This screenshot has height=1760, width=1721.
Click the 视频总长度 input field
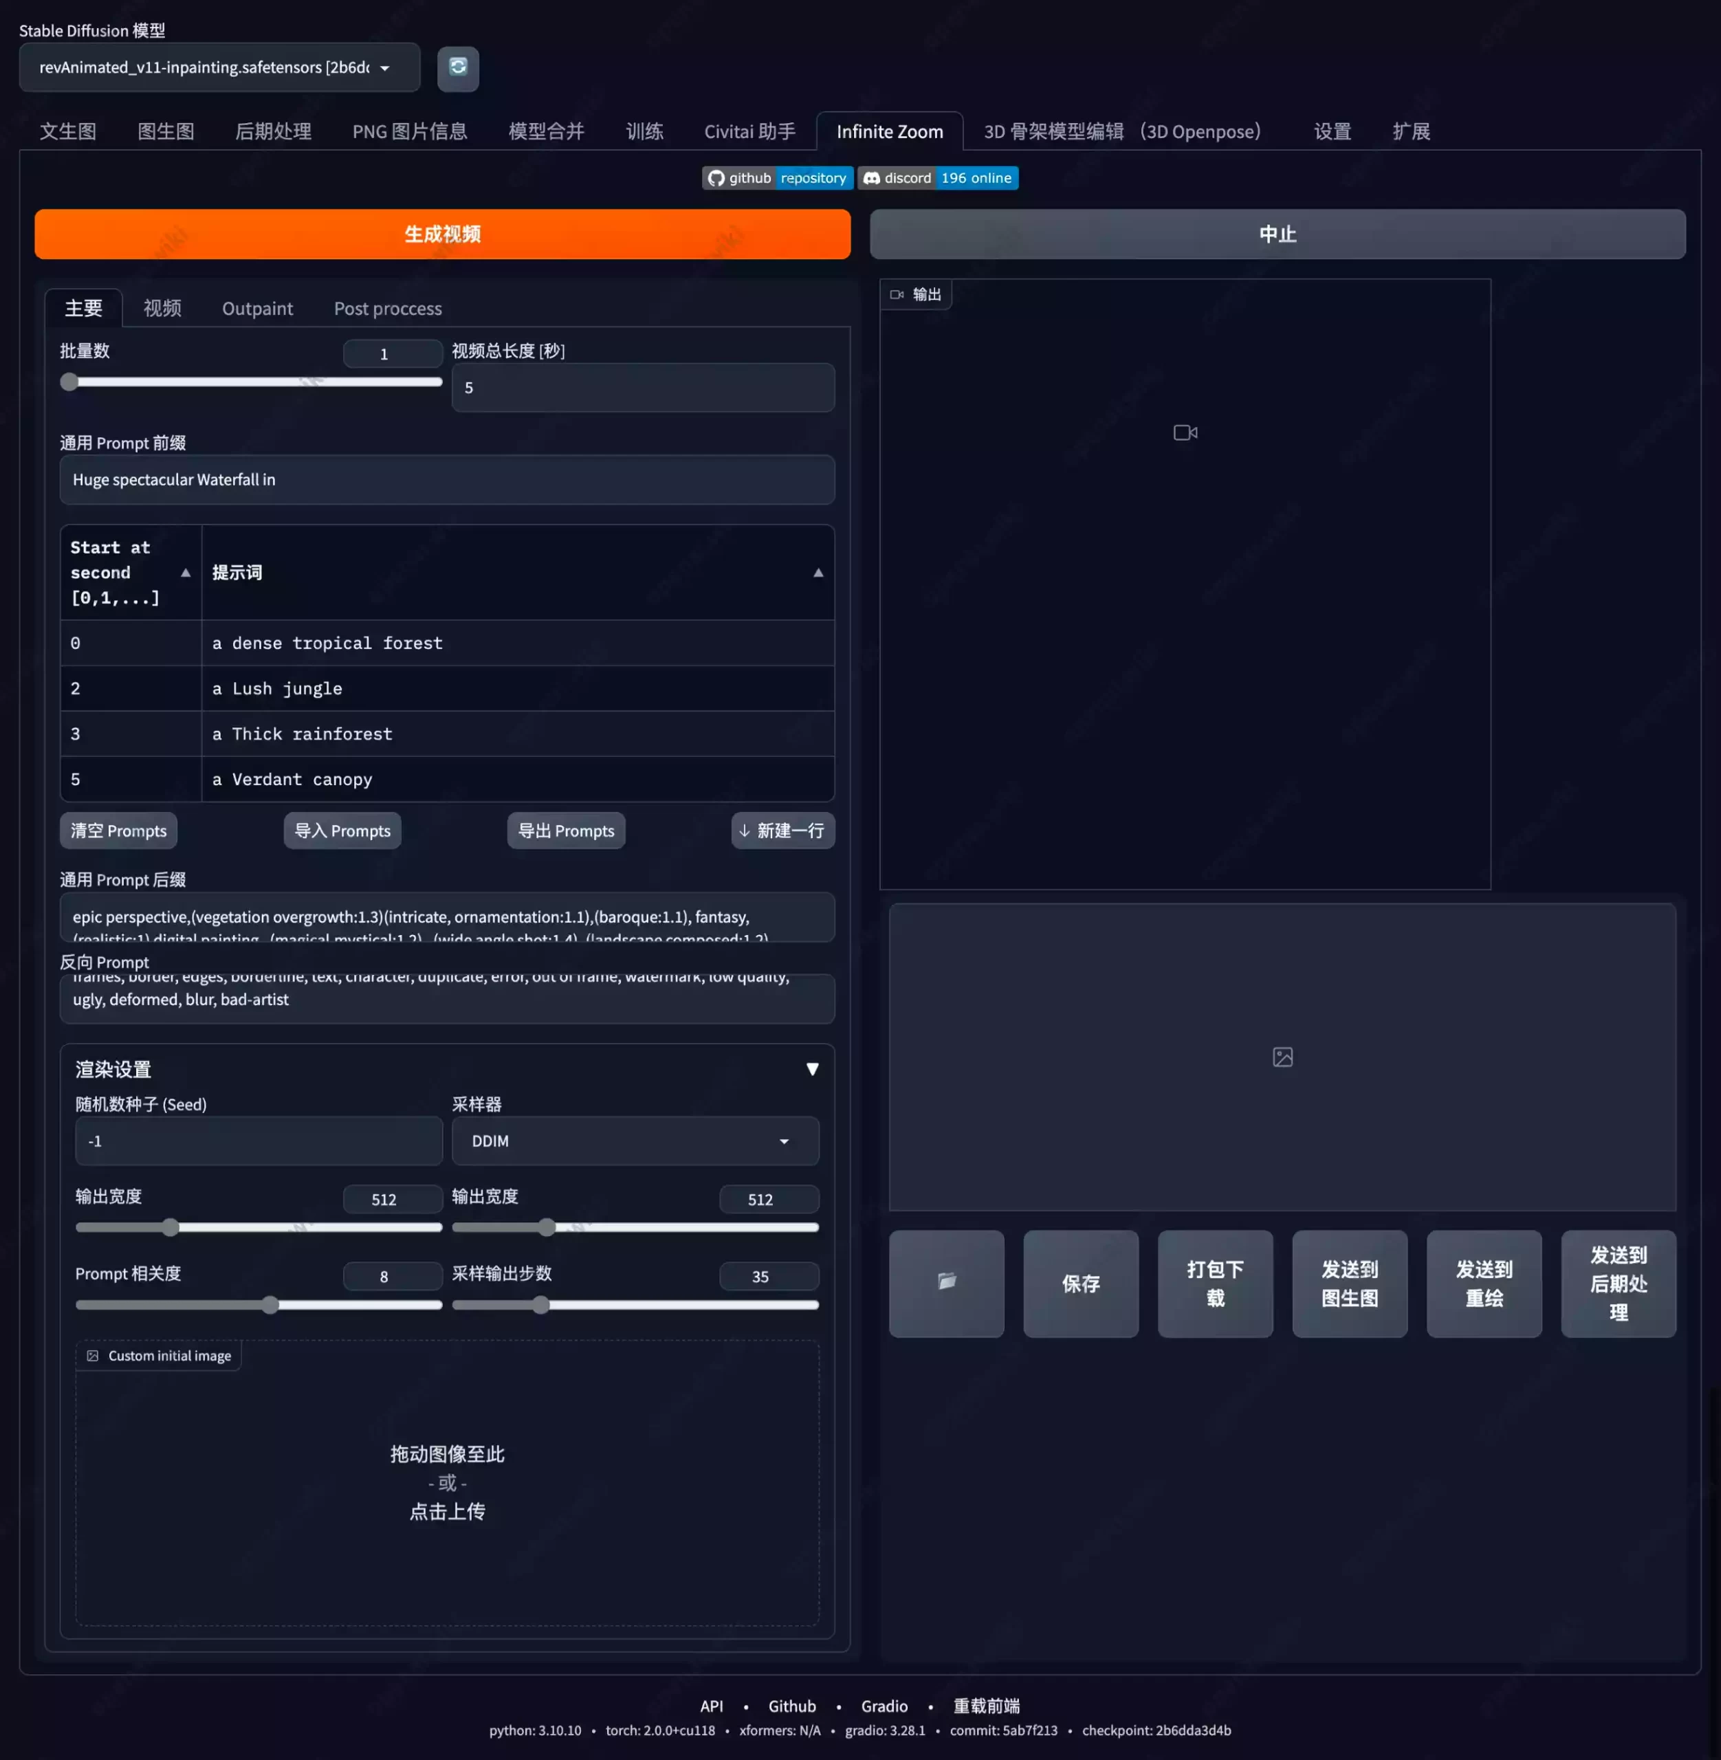(643, 388)
